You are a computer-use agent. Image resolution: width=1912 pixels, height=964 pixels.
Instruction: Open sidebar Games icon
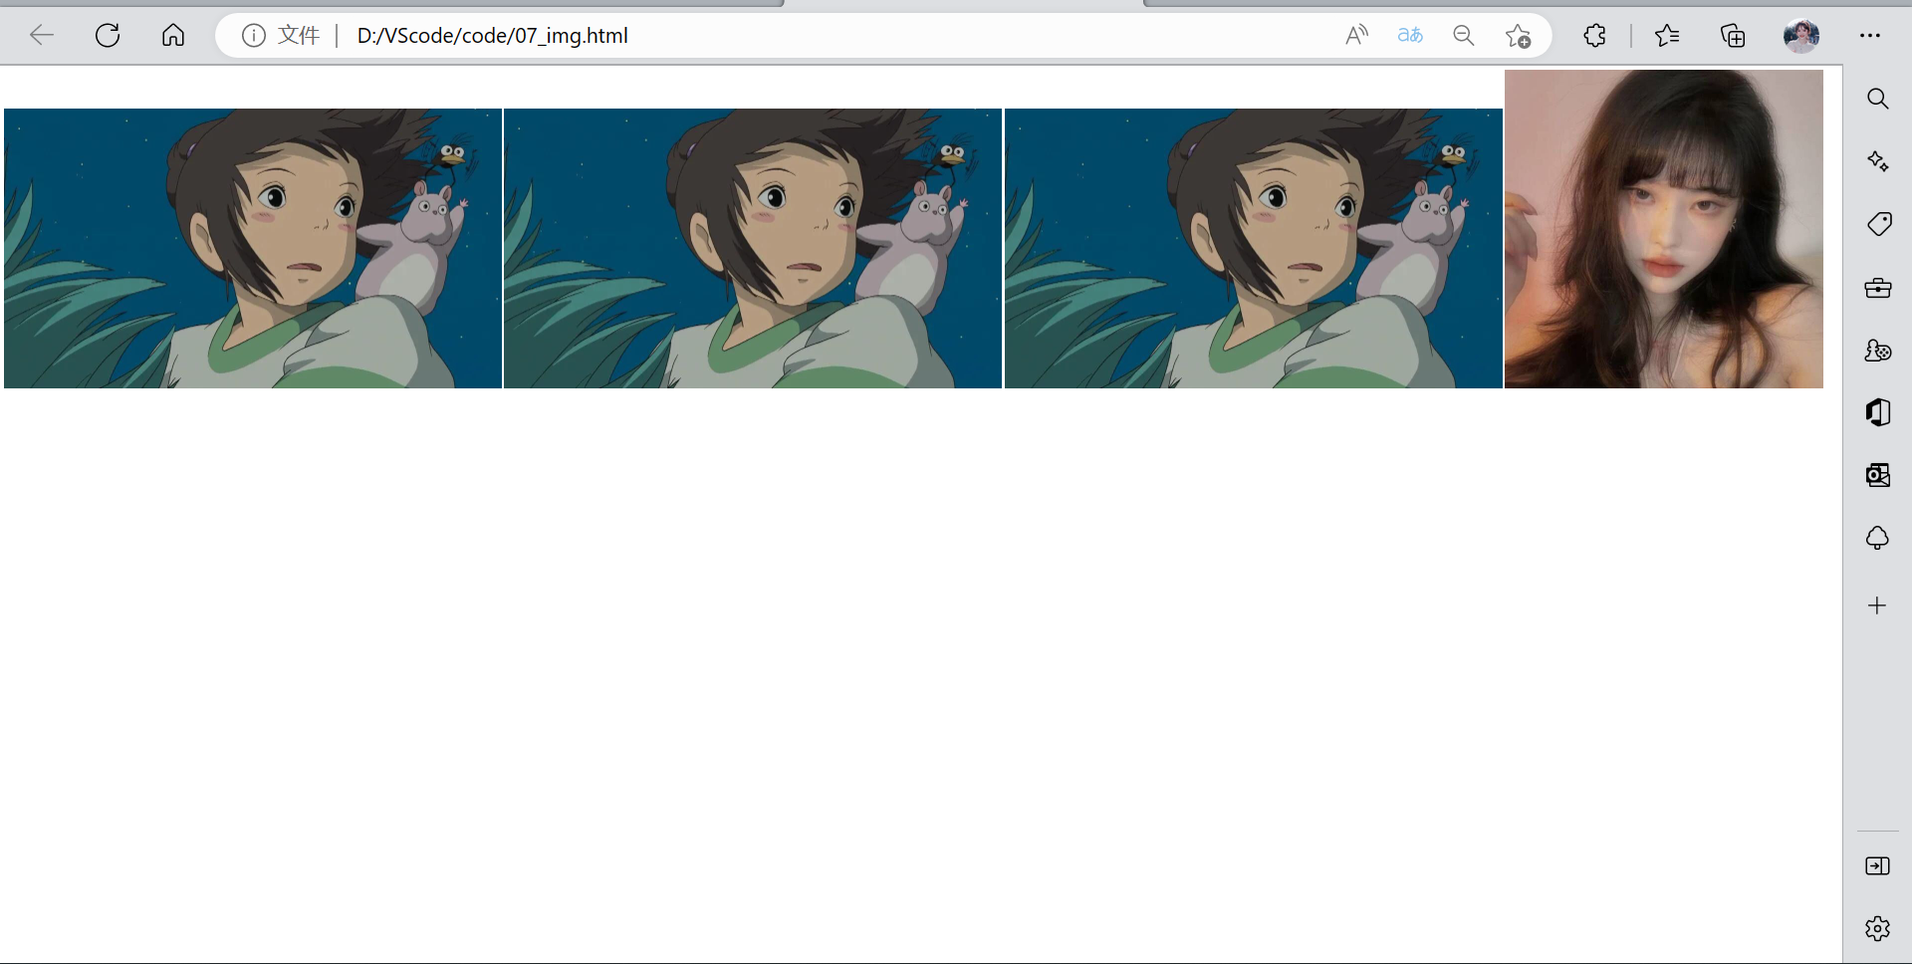click(1877, 351)
